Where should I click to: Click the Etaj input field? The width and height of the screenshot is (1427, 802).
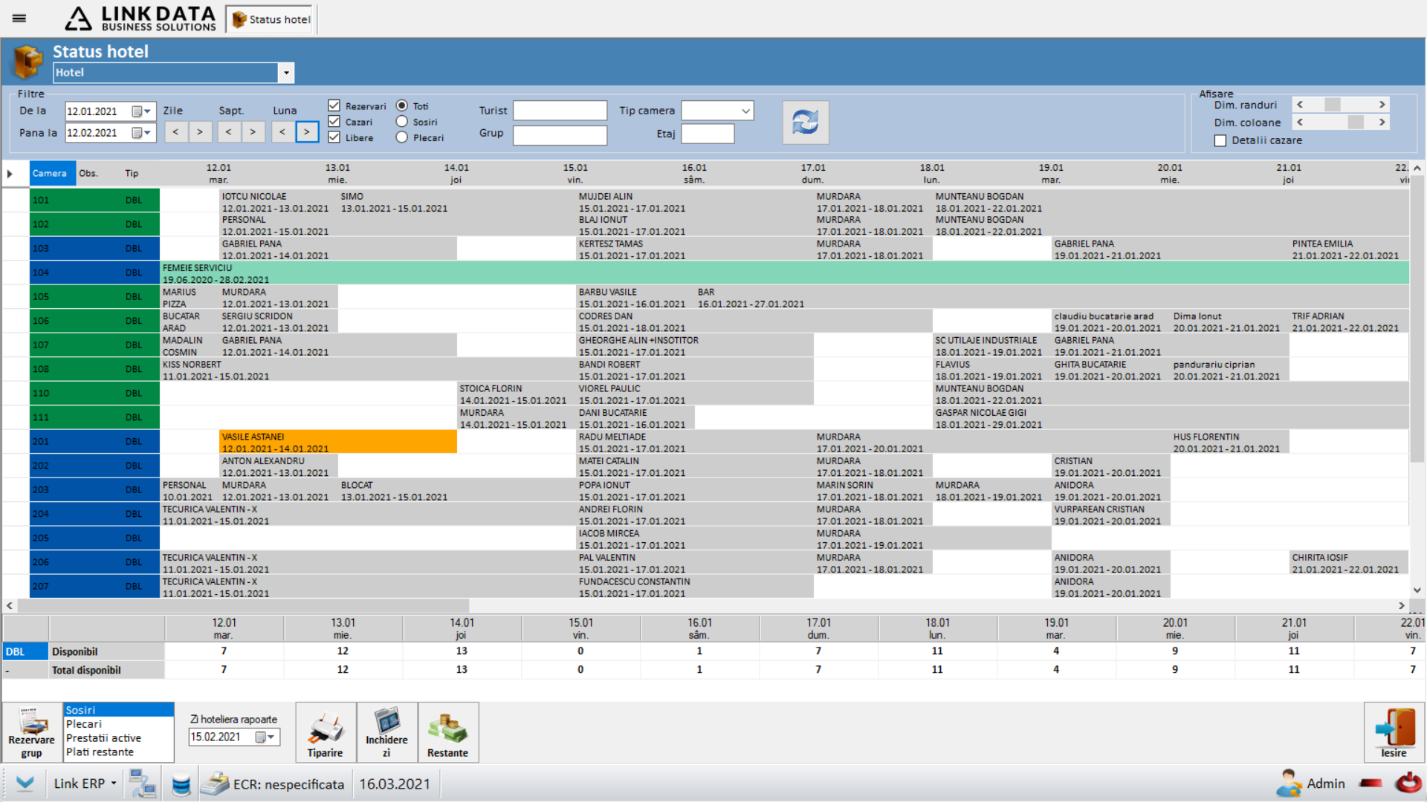click(x=708, y=134)
